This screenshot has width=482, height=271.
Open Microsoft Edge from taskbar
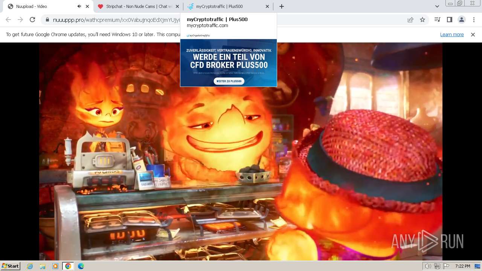[81, 266]
